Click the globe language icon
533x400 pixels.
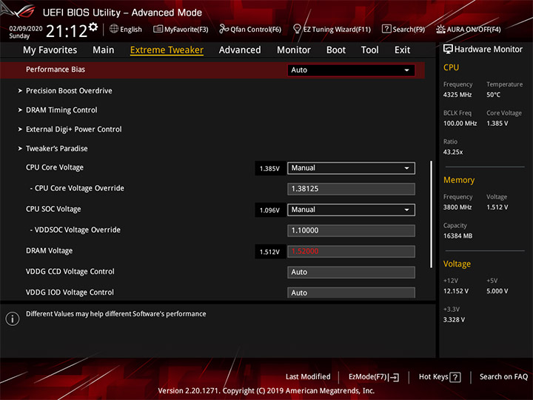[x=114, y=29]
